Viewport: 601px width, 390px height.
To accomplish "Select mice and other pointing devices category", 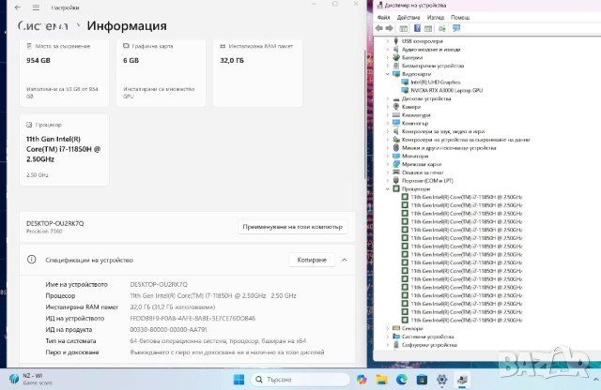I will pos(449,148).
